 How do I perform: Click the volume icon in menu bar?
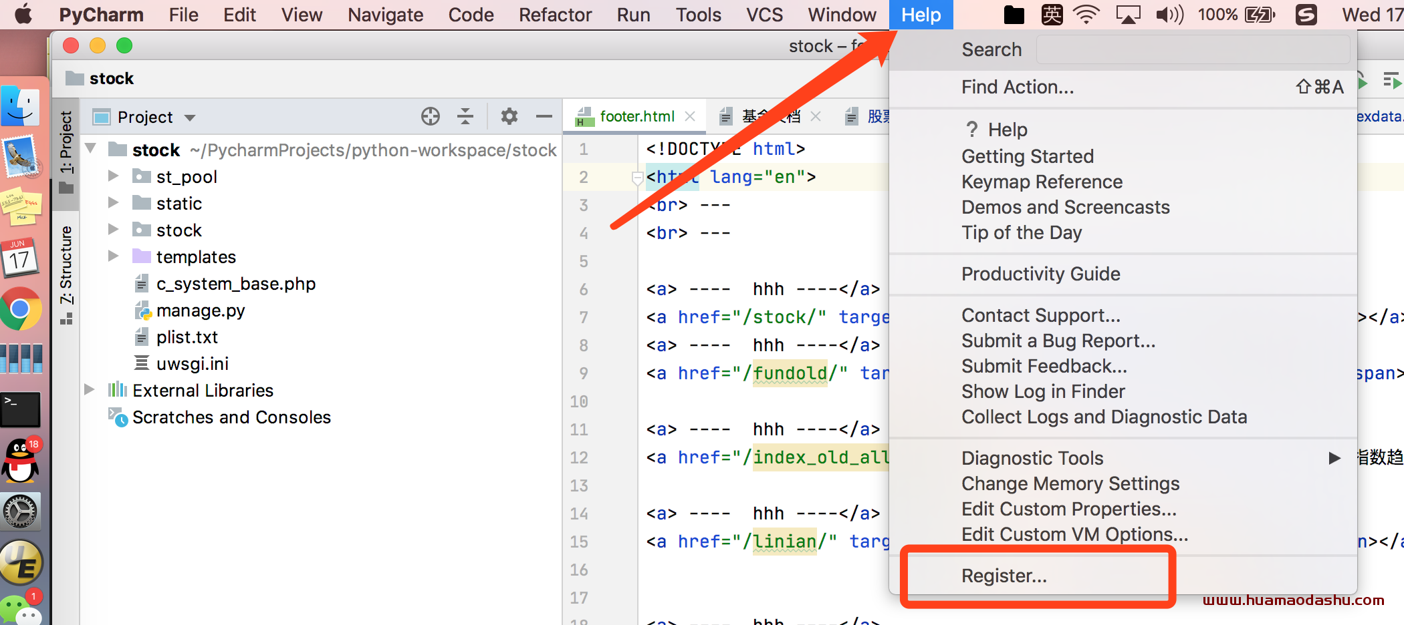pos(1169,15)
